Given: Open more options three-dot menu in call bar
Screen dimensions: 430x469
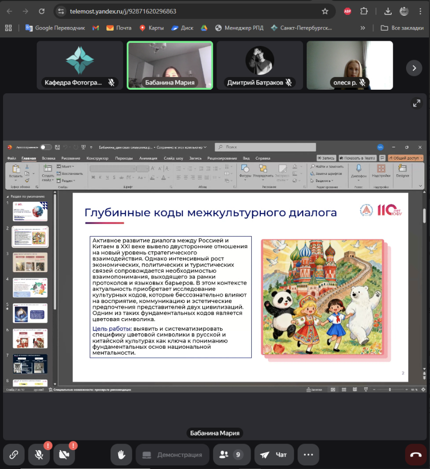Looking at the screenshot, I should tap(308, 455).
